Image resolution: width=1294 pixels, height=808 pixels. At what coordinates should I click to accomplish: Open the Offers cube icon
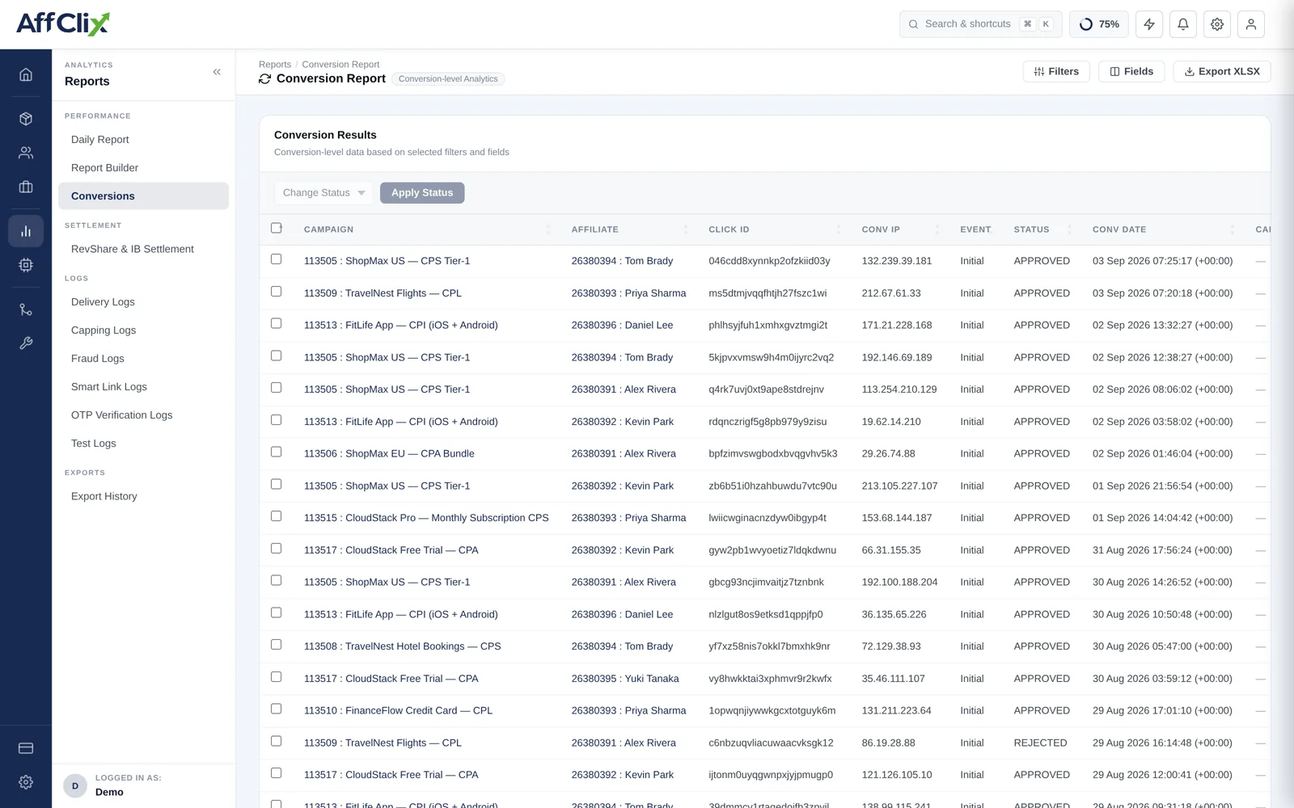click(26, 119)
